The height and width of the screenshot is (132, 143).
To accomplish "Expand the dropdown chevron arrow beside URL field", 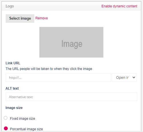I will (134, 77).
